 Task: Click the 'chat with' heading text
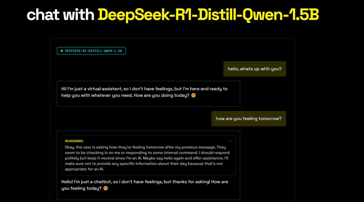point(60,15)
